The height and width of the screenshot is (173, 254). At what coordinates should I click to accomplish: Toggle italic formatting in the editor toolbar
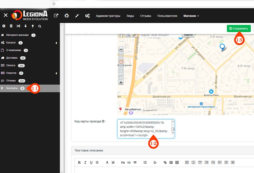(85, 162)
